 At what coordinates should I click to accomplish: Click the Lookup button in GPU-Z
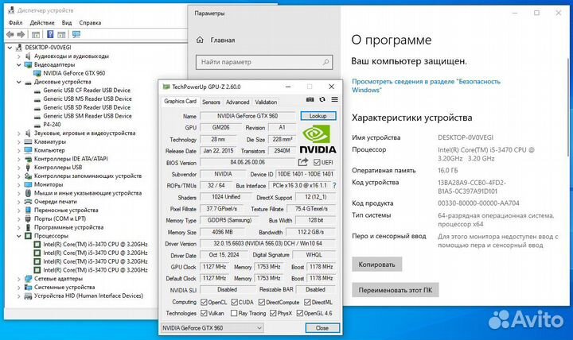click(x=318, y=116)
